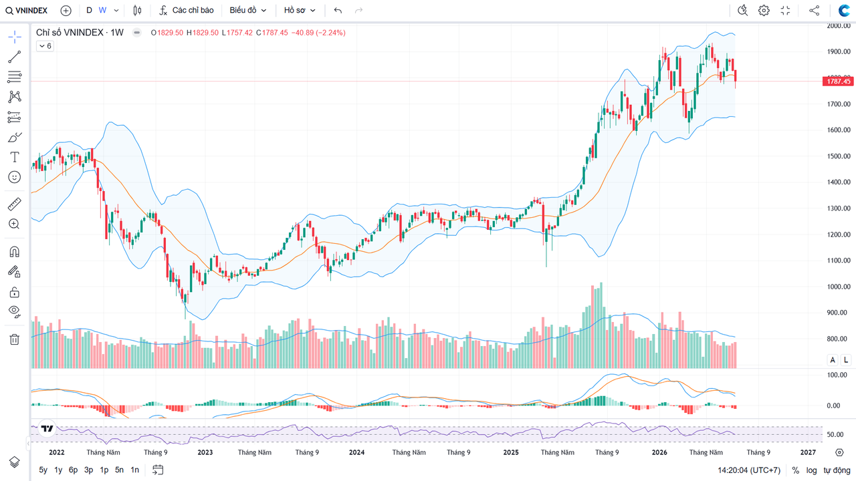
Task: Open the VNINDEX symbol search
Action: [x=27, y=11]
